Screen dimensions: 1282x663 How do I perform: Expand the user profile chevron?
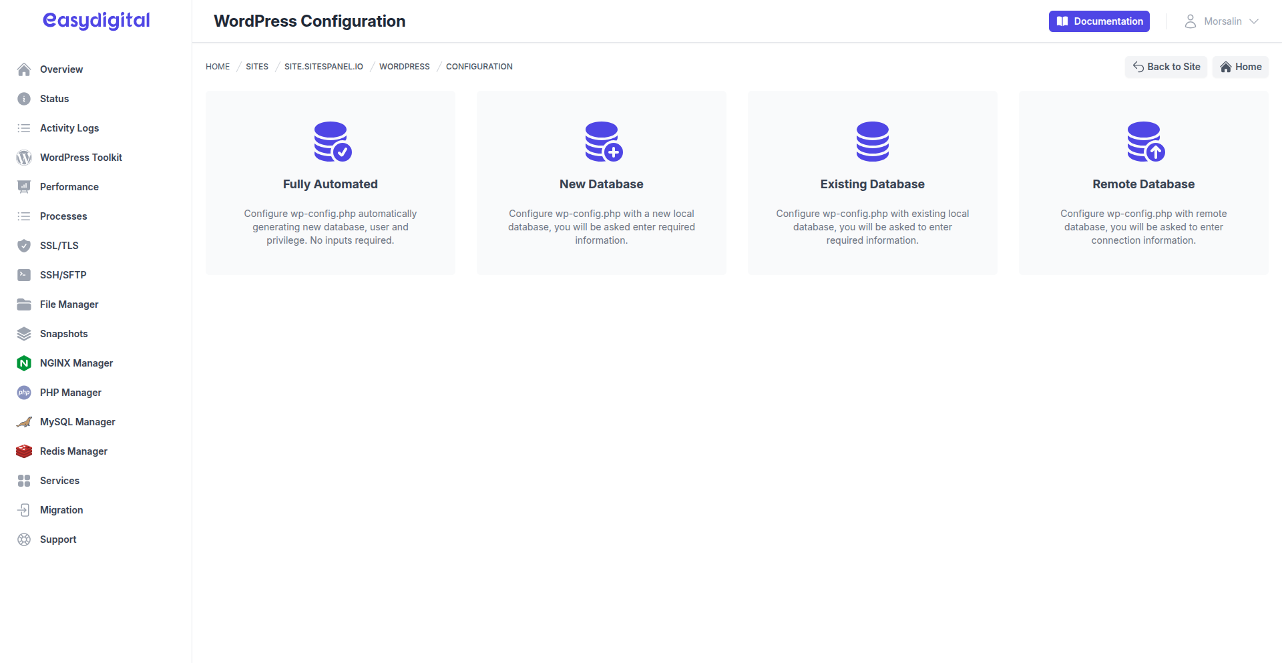click(1254, 22)
